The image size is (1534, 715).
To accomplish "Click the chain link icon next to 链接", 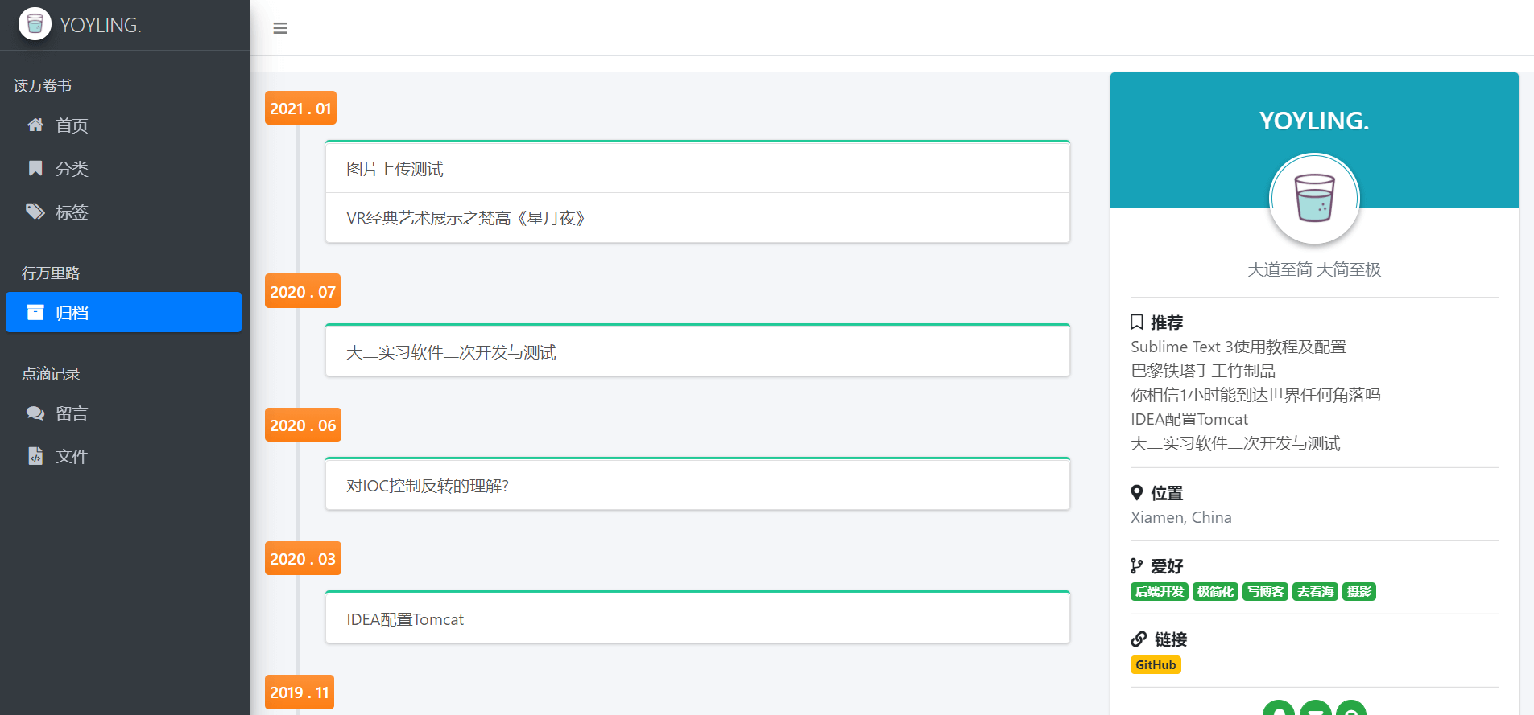I will [1139, 639].
